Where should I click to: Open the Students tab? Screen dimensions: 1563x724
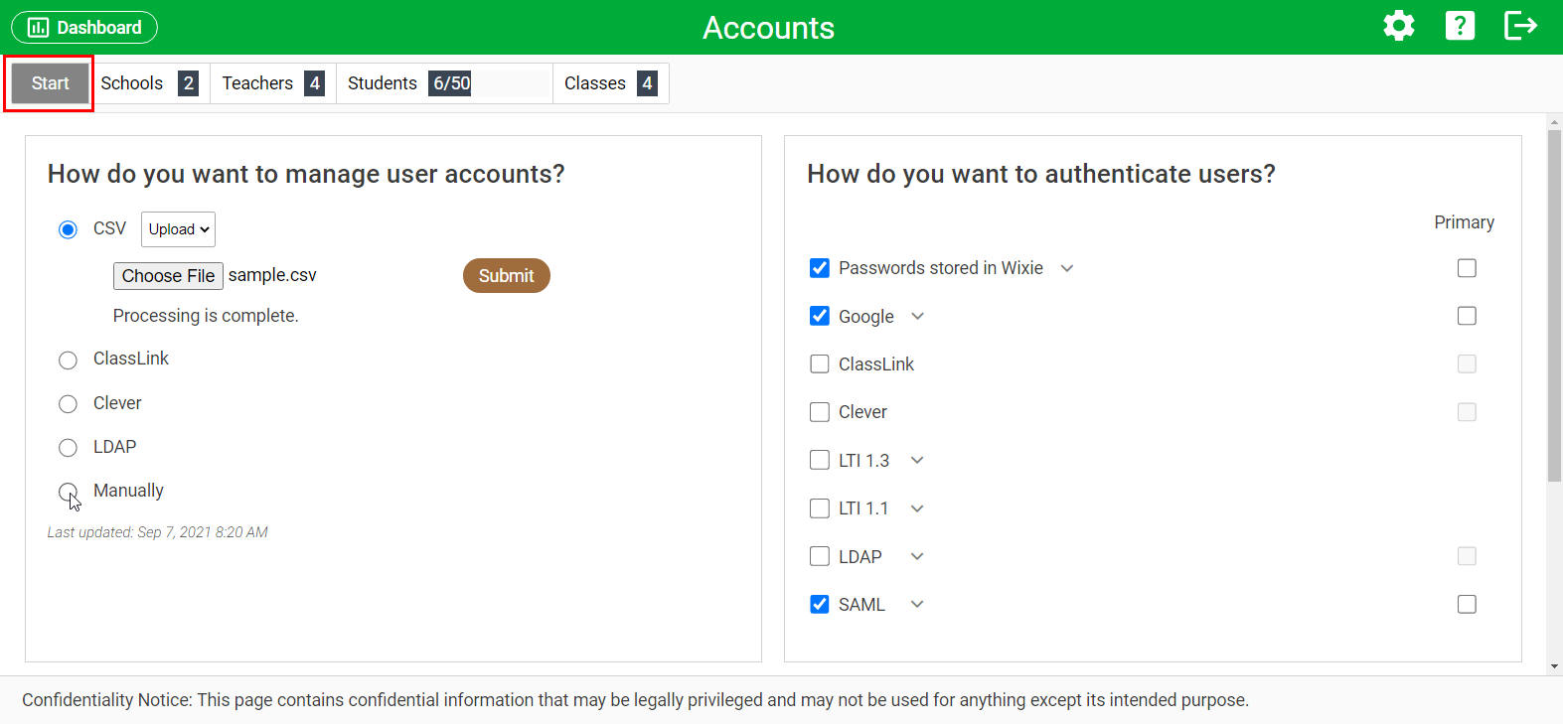(x=443, y=83)
